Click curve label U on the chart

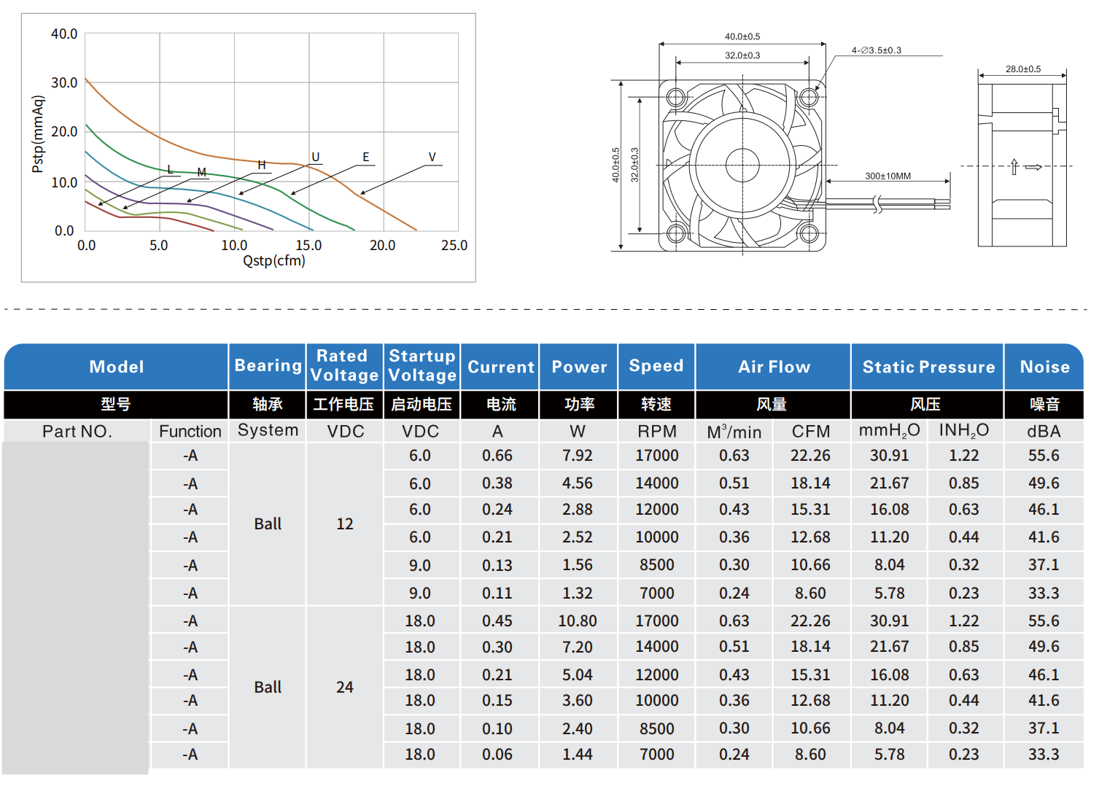point(316,157)
